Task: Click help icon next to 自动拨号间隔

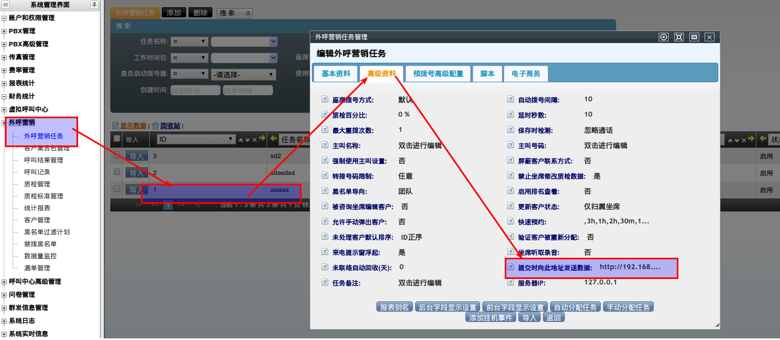Action: (x=511, y=100)
